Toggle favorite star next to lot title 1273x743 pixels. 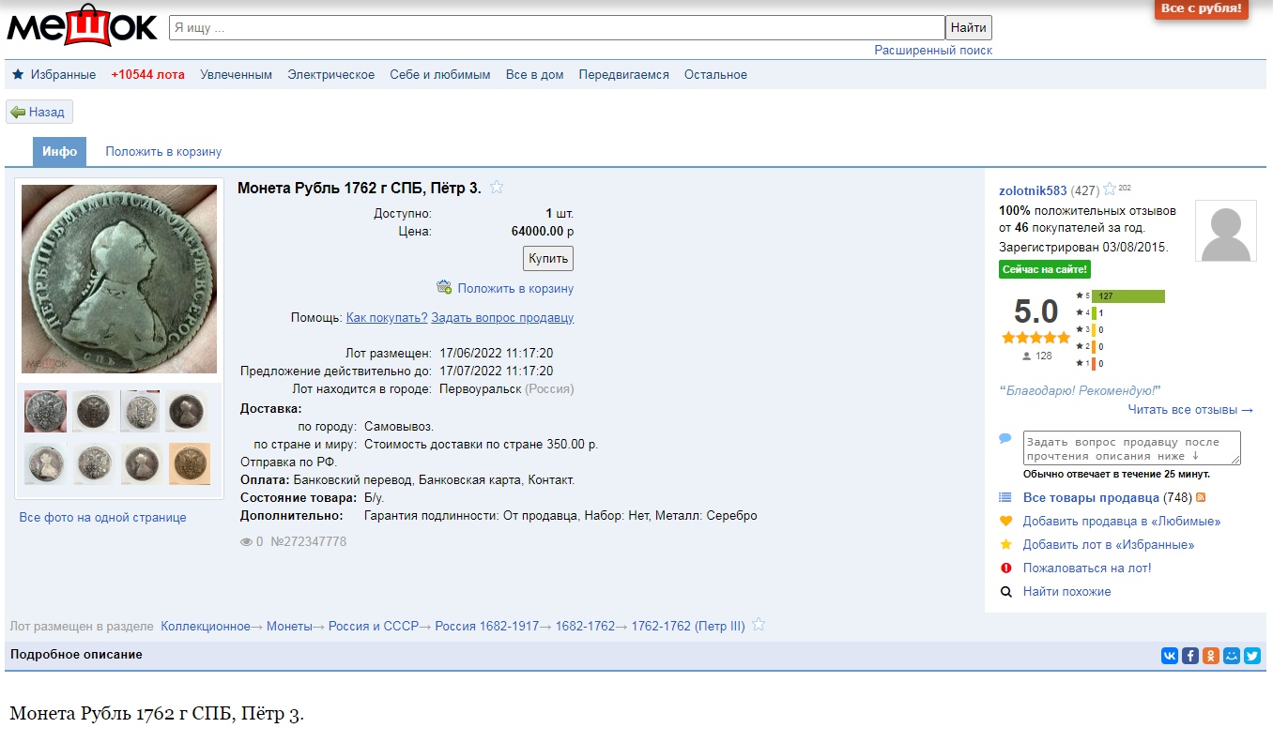coord(497,188)
